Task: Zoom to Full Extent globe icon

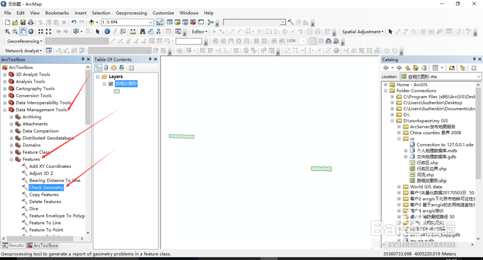Action: tap(31, 31)
